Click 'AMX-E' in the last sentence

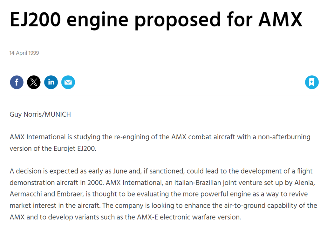click(x=147, y=217)
